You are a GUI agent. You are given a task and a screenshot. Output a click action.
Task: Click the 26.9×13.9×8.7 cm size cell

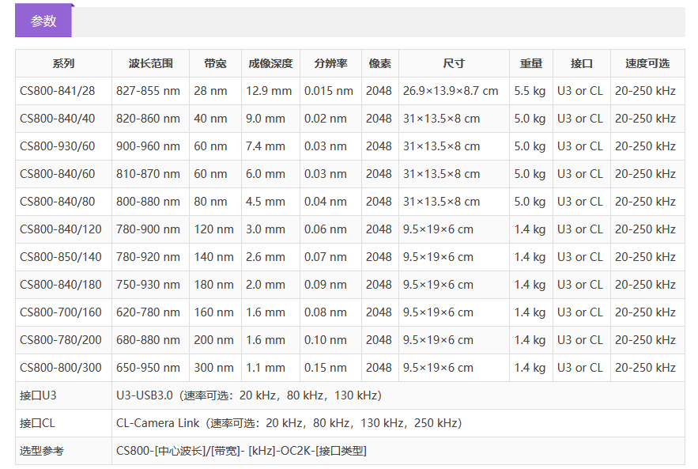[451, 91]
